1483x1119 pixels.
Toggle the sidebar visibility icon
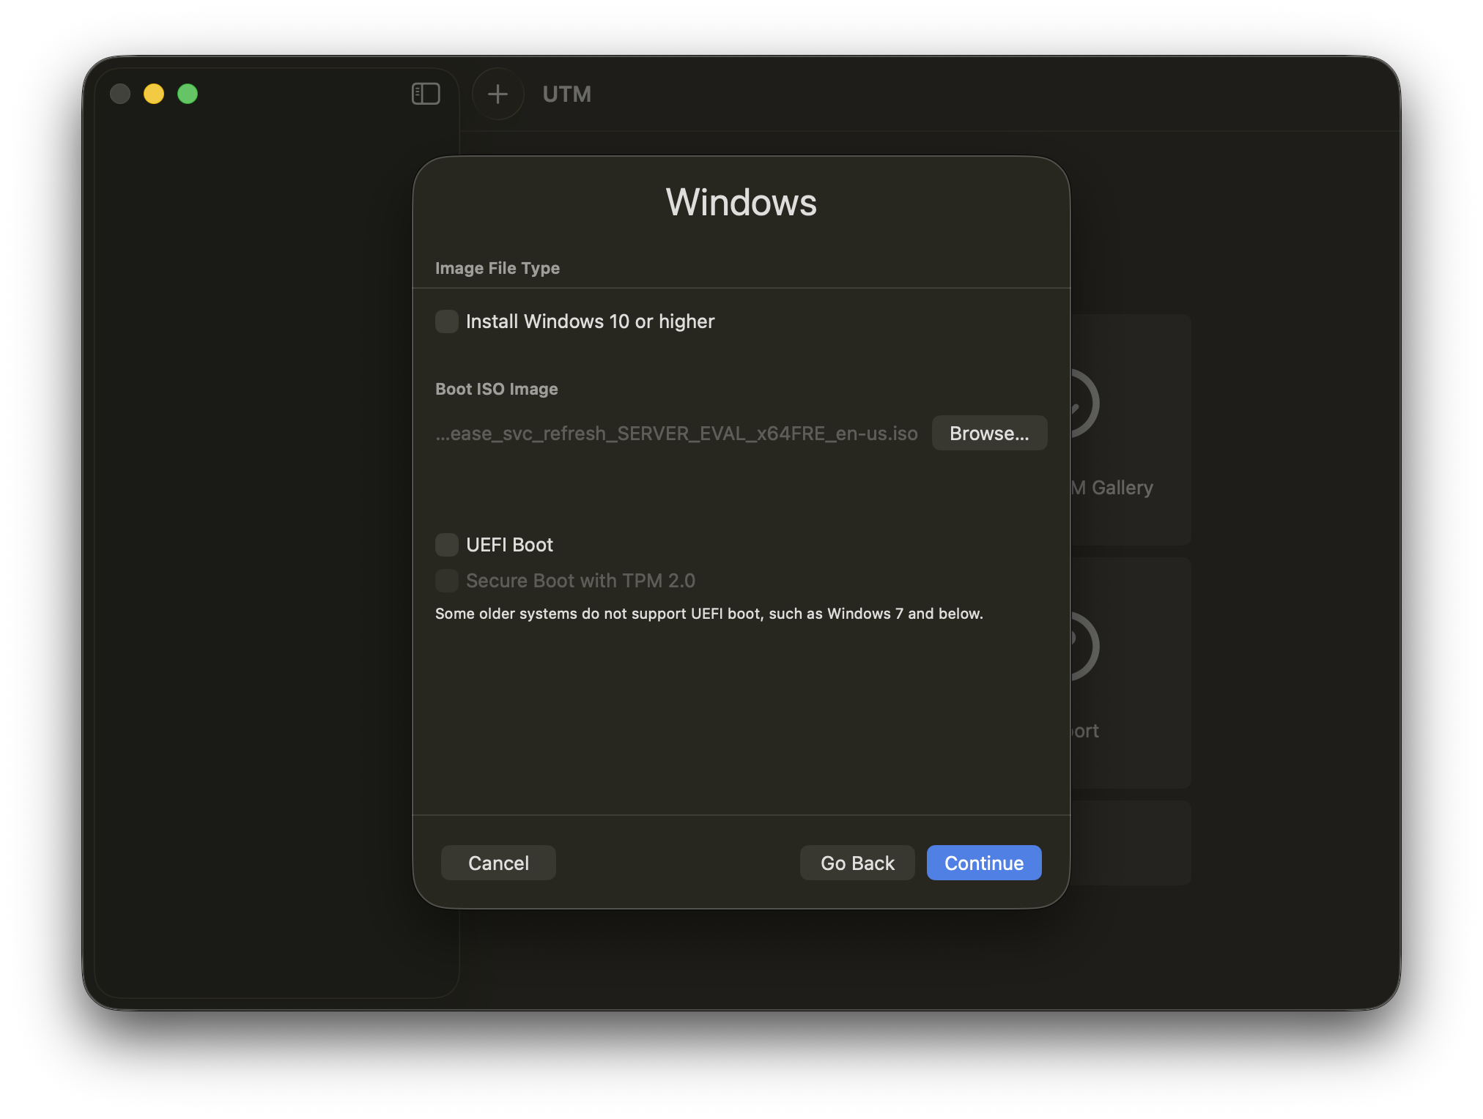[426, 94]
